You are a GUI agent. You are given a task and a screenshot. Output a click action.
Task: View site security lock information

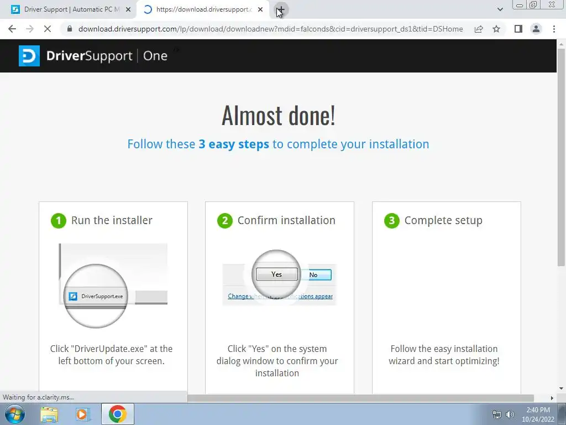click(70, 29)
